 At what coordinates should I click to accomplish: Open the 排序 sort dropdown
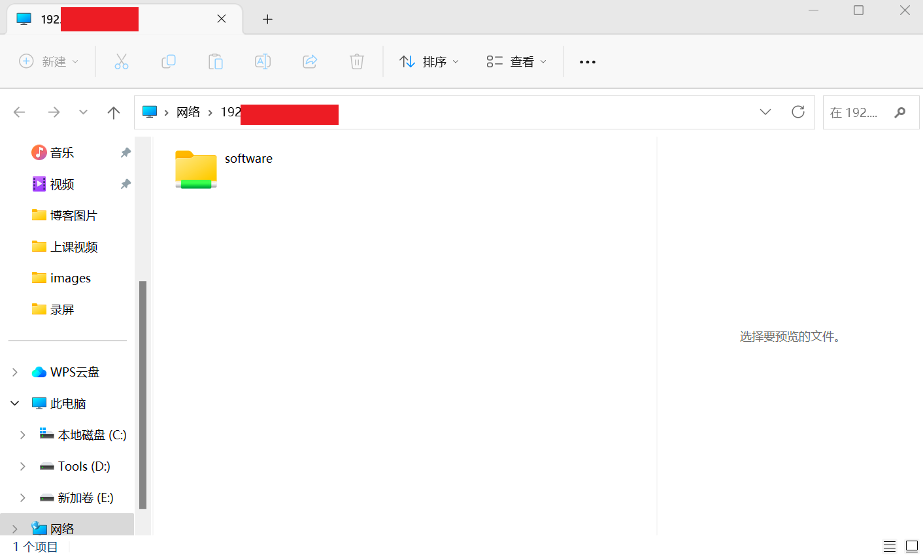coord(429,61)
